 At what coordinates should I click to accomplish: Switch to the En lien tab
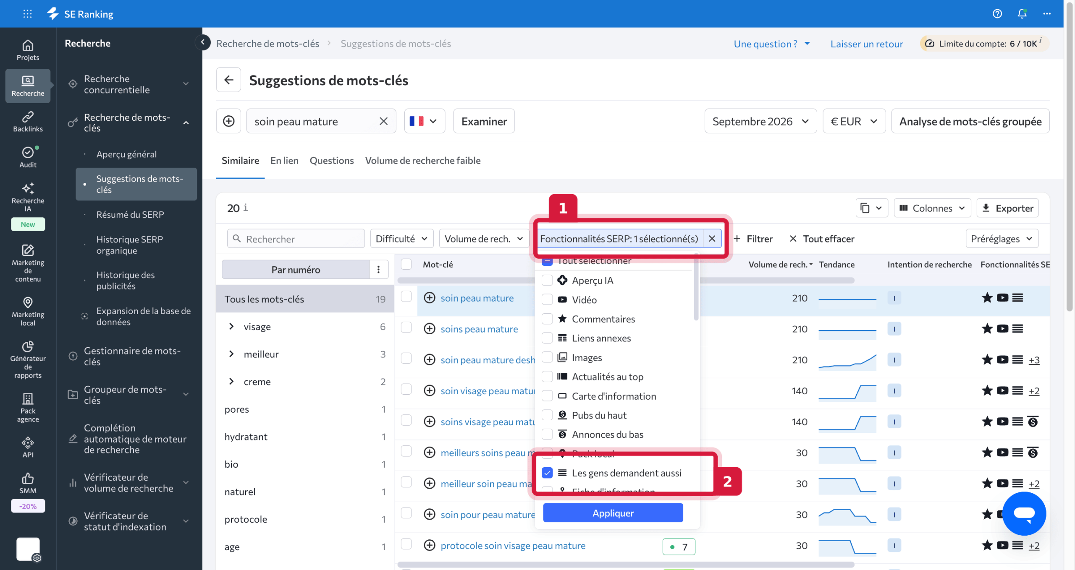[x=284, y=160]
